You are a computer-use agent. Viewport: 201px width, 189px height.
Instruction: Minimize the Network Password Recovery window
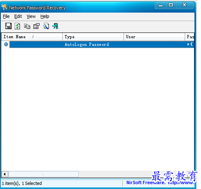[161, 5]
